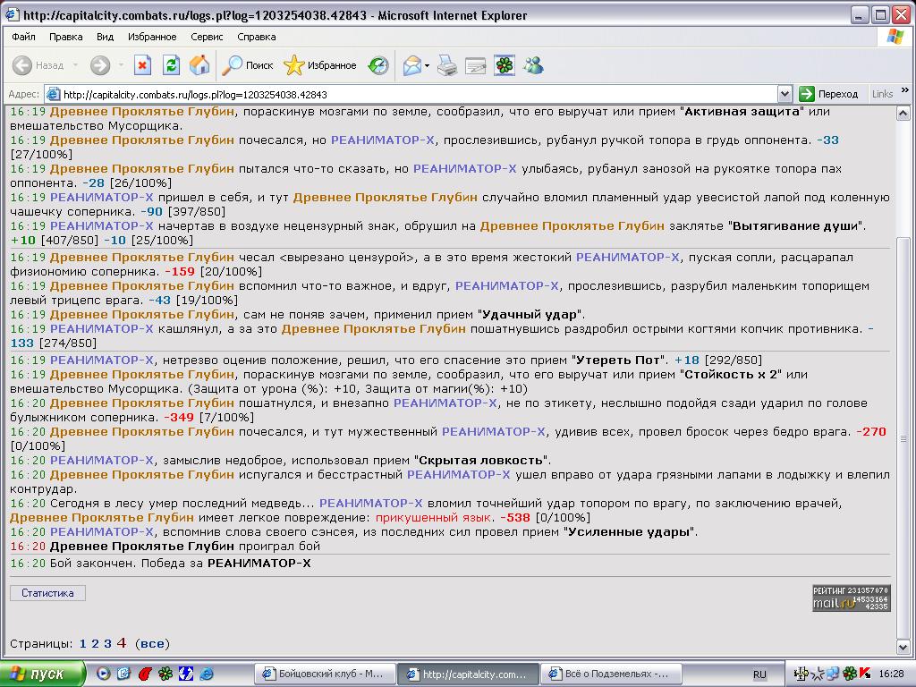Open Messenger people icon
The height and width of the screenshot is (687, 916).
coord(533,65)
